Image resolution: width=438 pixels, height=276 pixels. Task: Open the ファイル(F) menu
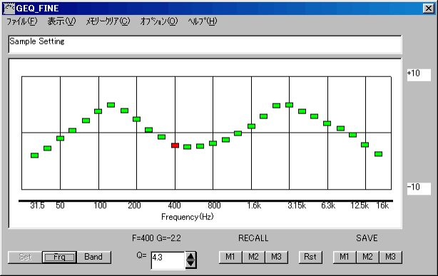point(21,21)
